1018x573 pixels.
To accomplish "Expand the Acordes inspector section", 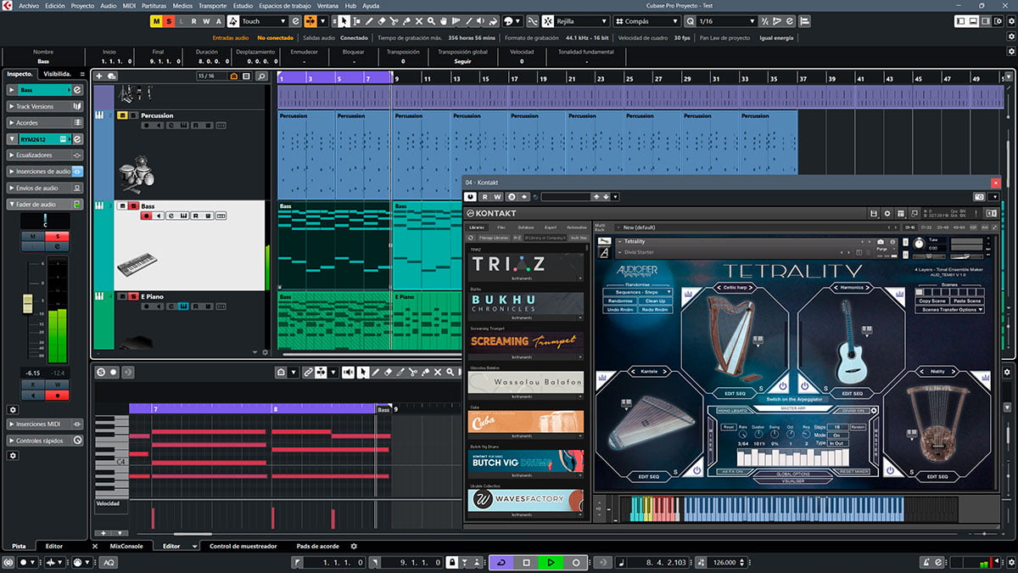I will point(45,123).
